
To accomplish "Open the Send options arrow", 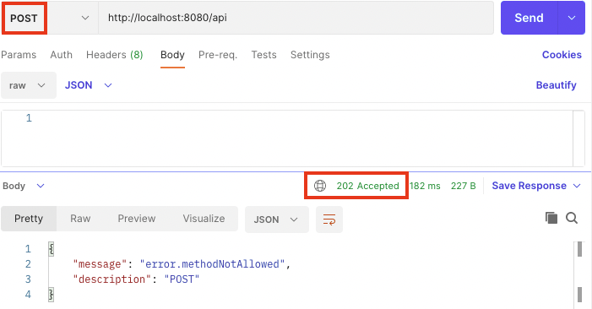I will point(572,18).
